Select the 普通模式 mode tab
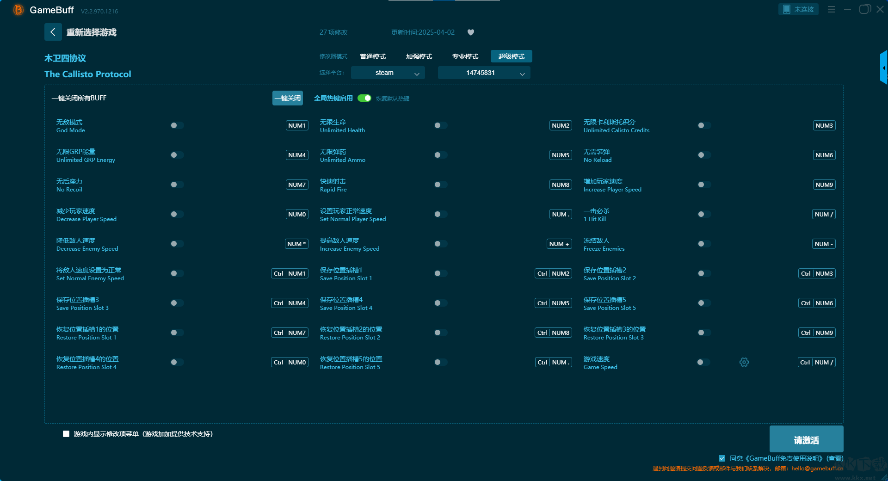 pos(373,56)
